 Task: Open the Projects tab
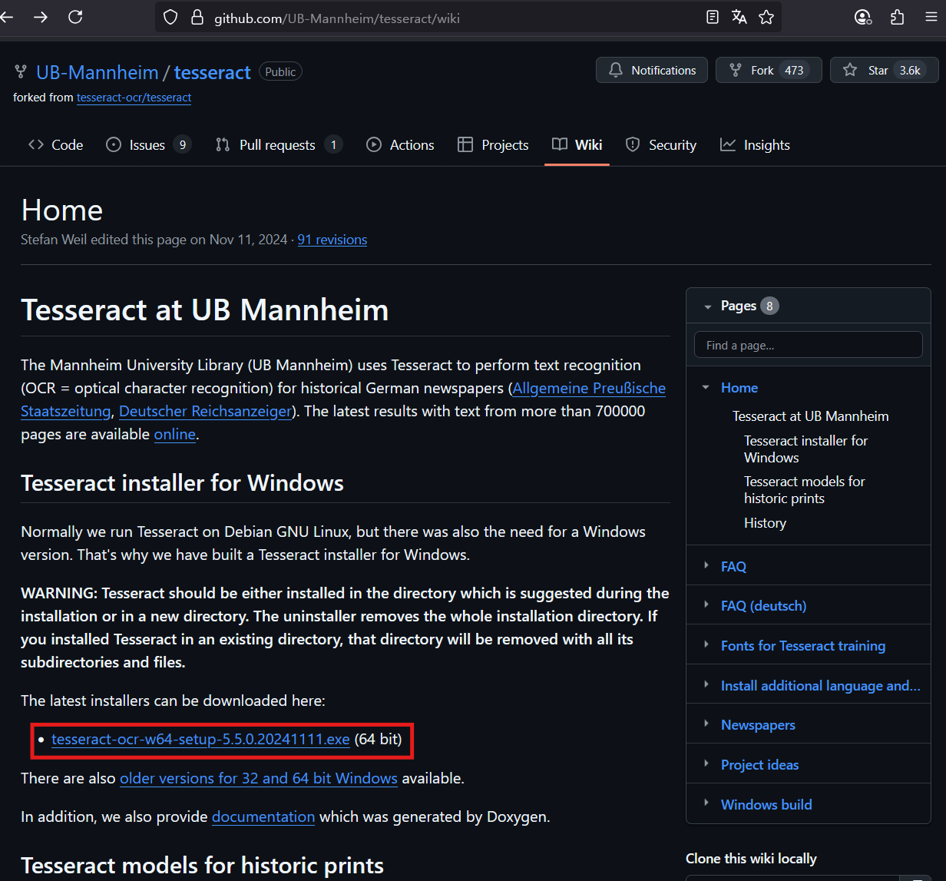pyautogui.click(x=493, y=144)
